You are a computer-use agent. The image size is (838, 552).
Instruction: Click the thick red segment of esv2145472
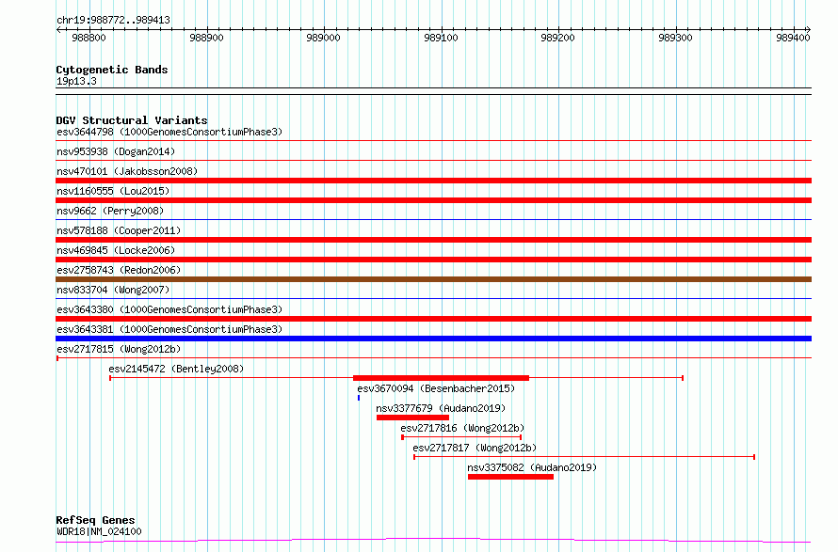441,378
